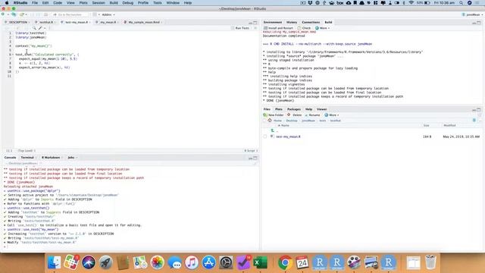Click the new file icon in main toolbar
Image resolution: width=485 pixels, height=273 pixels.
(3, 14)
